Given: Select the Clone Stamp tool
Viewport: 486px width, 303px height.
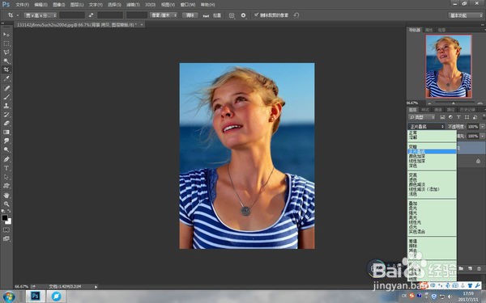Looking at the screenshot, I should pos(6,106).
